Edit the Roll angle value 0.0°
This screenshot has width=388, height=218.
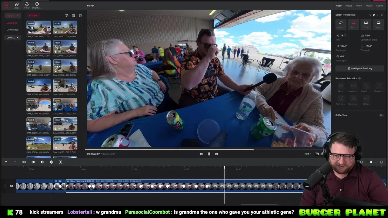pyautogui.click(x=343, y=56)
